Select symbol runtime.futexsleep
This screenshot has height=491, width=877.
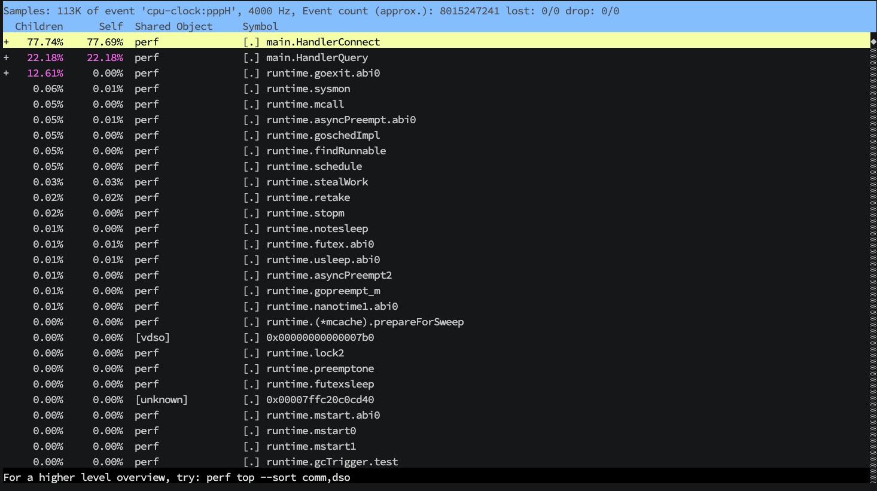tap(320, 384)
